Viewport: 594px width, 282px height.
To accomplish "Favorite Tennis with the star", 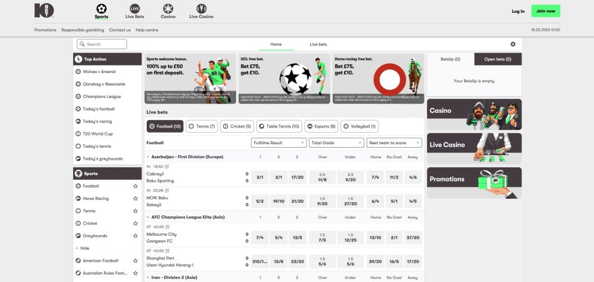I will (x=135, y=211).
